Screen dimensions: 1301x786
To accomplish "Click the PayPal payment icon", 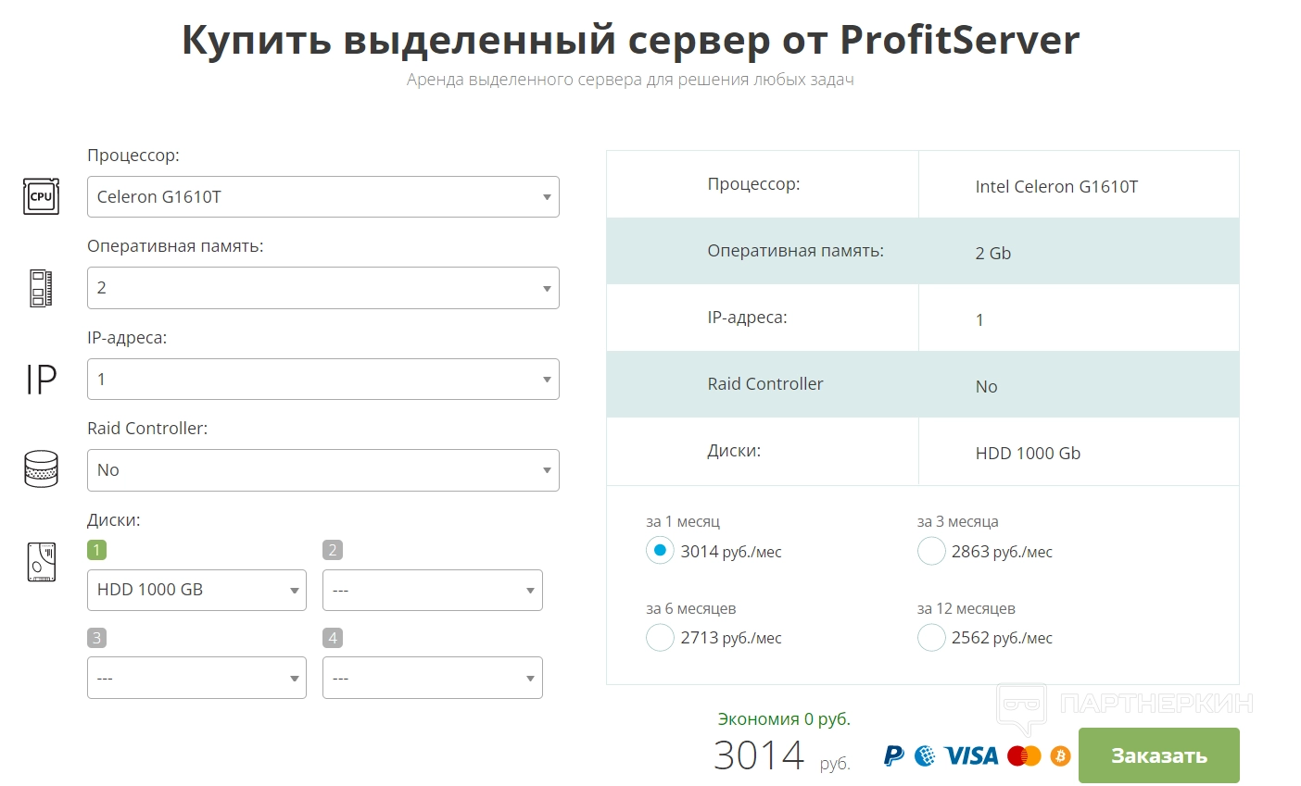I will [893, 755].
